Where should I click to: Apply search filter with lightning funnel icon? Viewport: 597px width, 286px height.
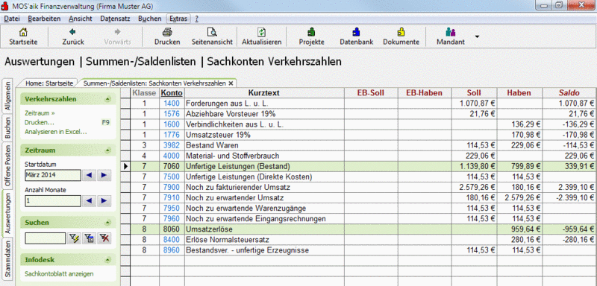73,238
